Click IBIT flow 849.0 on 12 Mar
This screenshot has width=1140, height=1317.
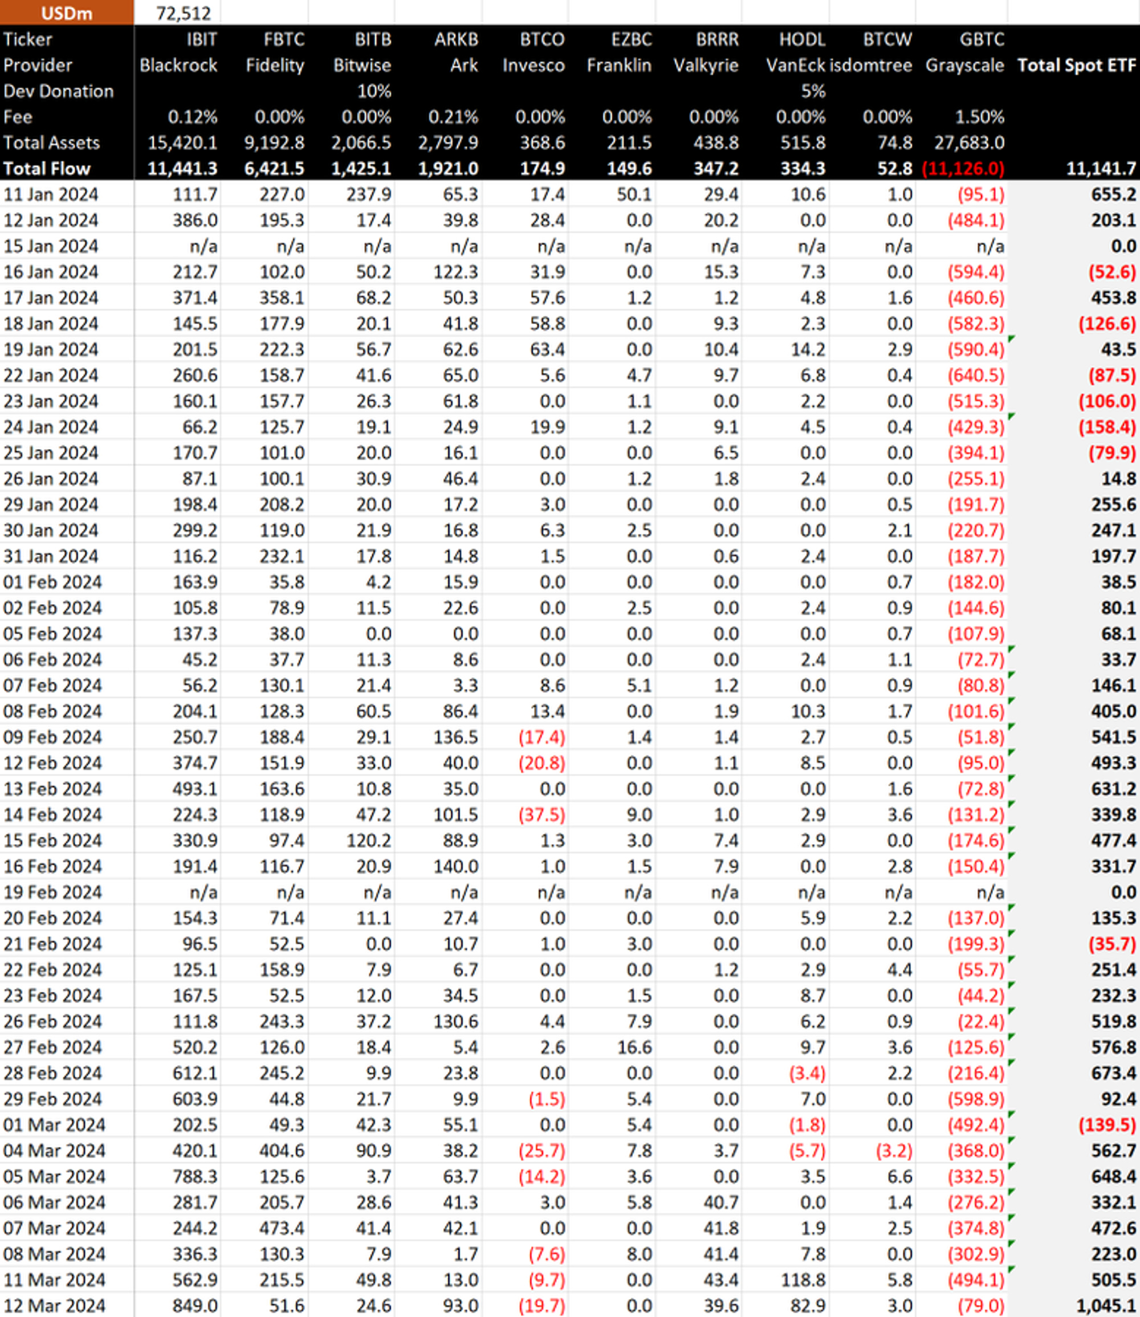tap(195, 1306)
